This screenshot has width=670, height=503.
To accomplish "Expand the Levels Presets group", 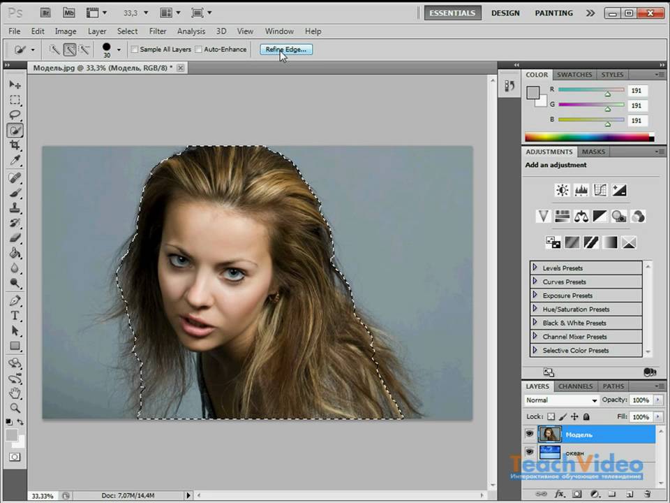I will (535, 268).
